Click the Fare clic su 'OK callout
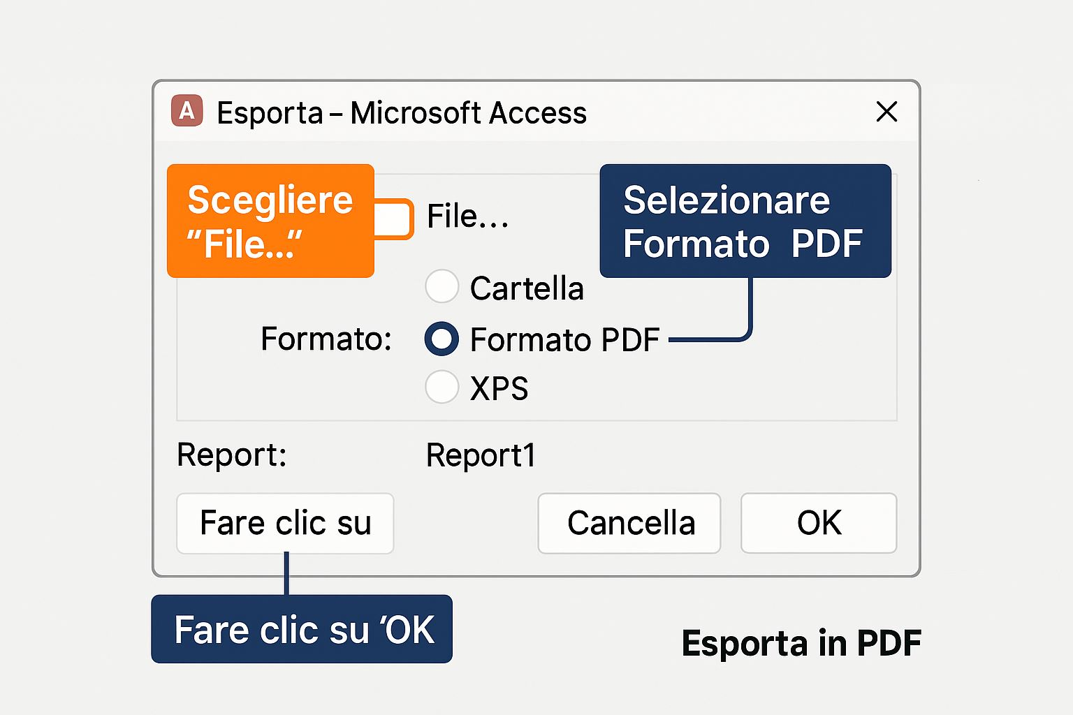The width and height of the screenshot is (1073, 715). coord(302,629)
